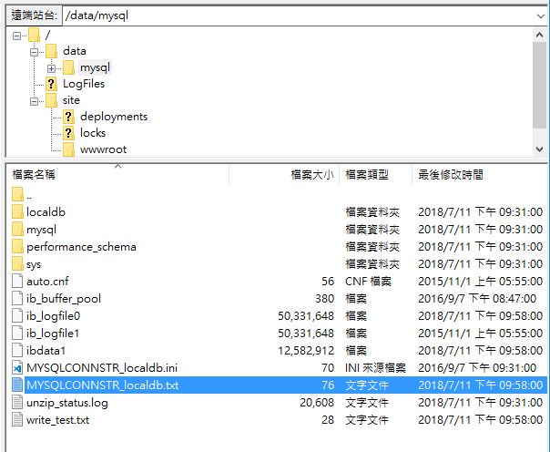Expand the mysql node in tree

51,67
